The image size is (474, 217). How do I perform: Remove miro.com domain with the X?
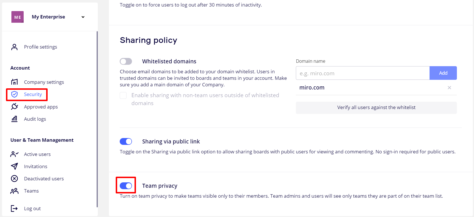tap(449, 88)
